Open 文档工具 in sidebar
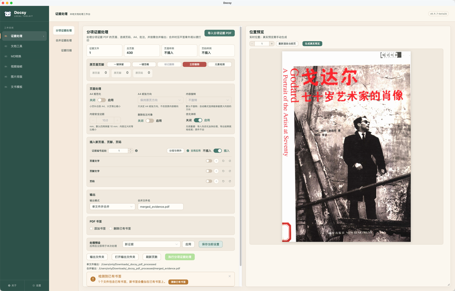Image resolution: width=455 pixels, height=291 pixels. 24,46
